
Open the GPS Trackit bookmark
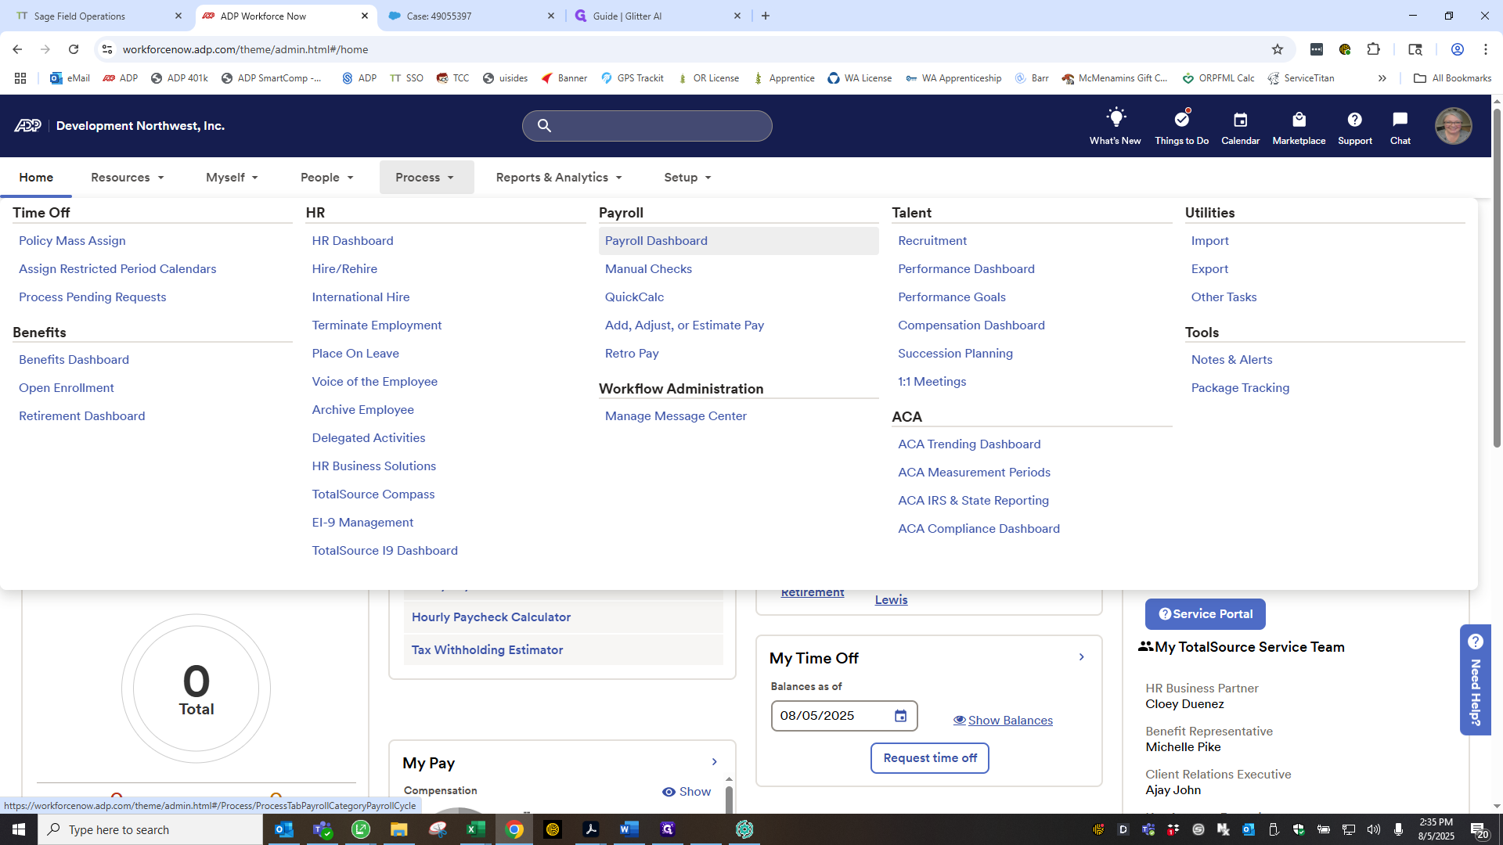(633, 78)
